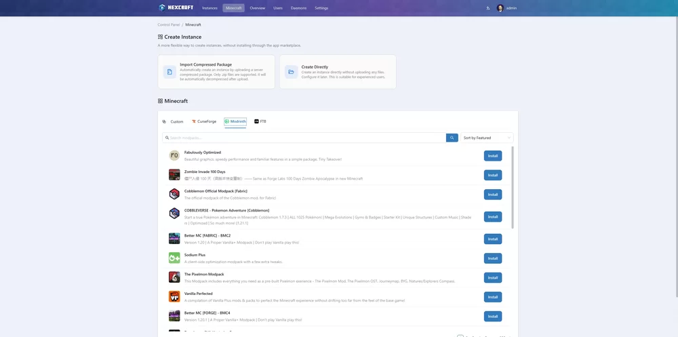Click the Better MC [FABRIC] modpack icon
This screenshot has height=337, width=678.
click(174, 239)
